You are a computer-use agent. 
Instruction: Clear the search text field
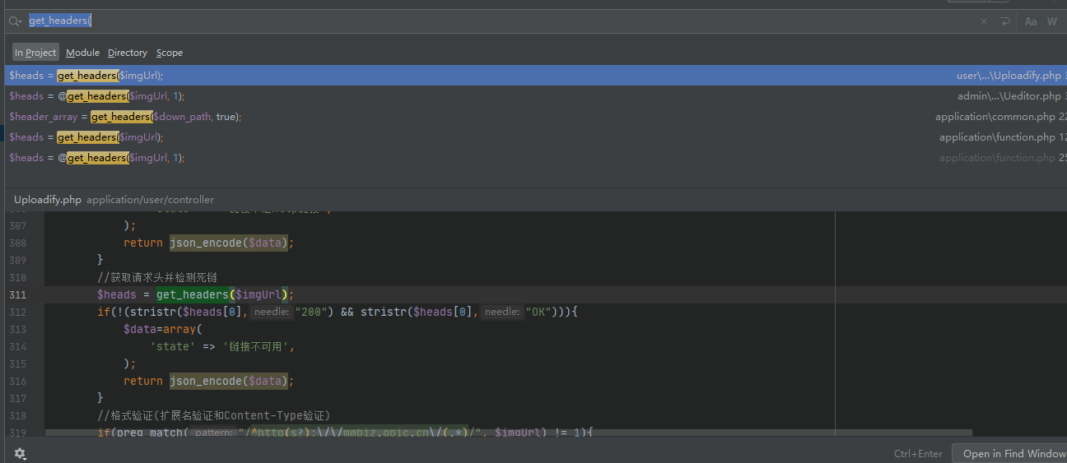[983, 21]
